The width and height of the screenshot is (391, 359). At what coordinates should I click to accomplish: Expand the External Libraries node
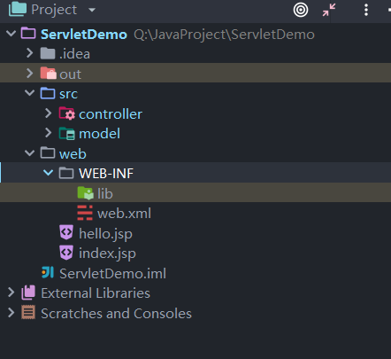(x=11, y=293)
